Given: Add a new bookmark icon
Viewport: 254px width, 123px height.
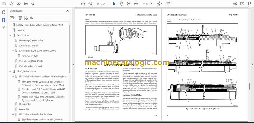Looking at the screenshot, I should pos(26,18).
